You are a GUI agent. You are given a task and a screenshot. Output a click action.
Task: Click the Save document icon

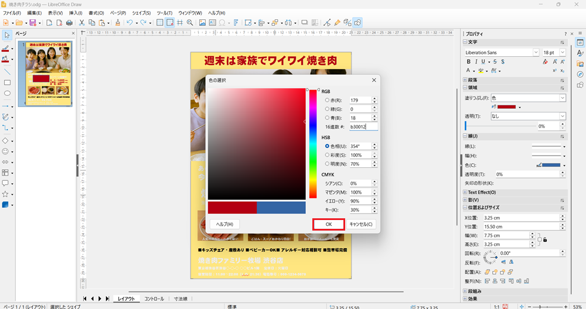[32, 23]
